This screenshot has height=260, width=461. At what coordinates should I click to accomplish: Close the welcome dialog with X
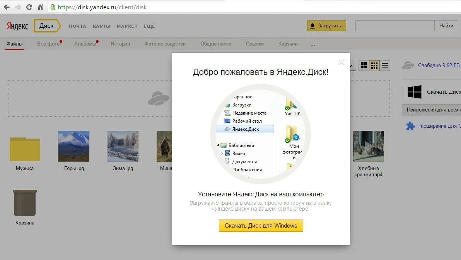coord(341,62)
